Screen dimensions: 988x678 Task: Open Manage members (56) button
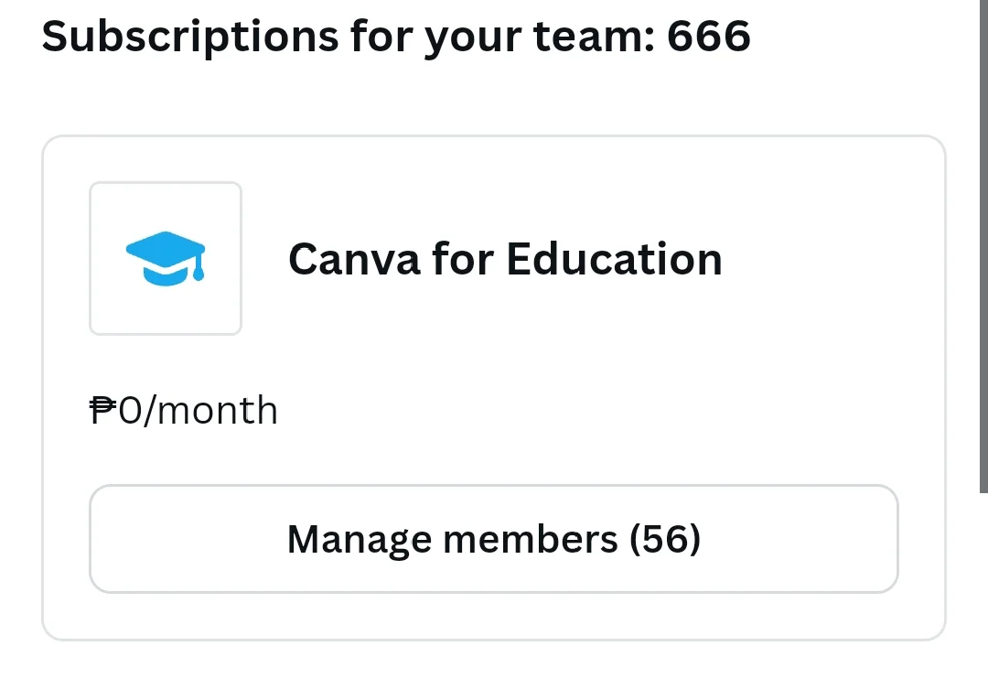(493, 539)
